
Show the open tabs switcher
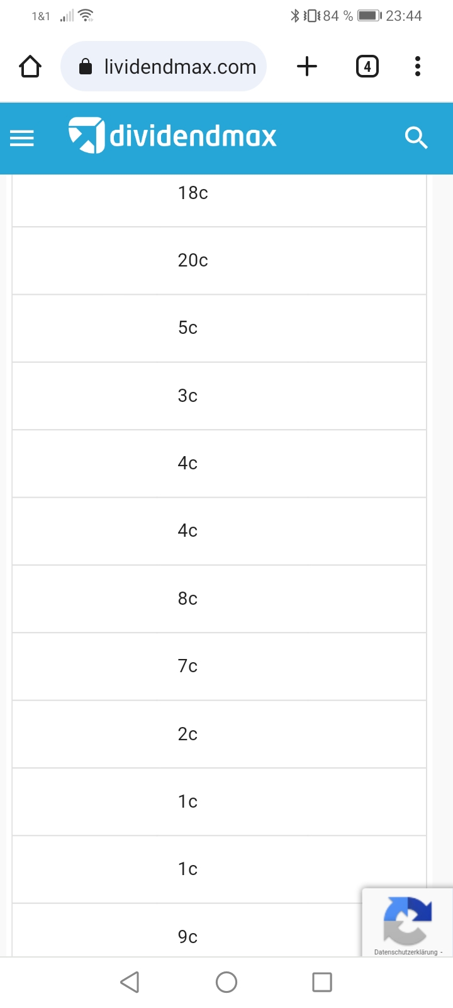pos(367,66)
